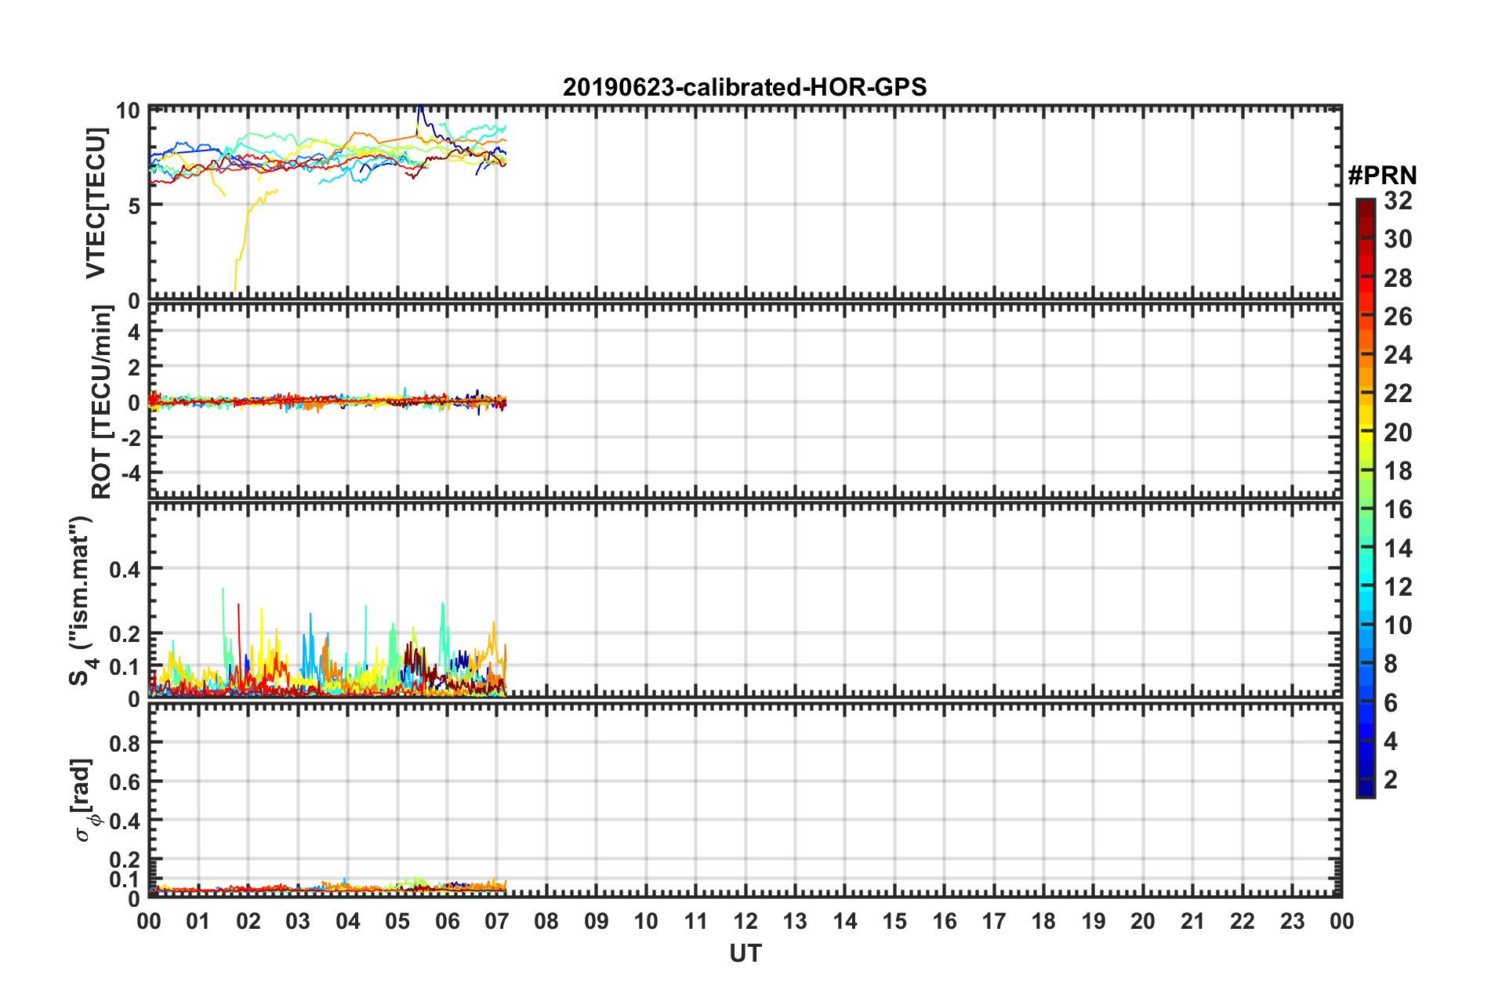
Task: Click colorbar tick label 2
Action: point(1391,779)
